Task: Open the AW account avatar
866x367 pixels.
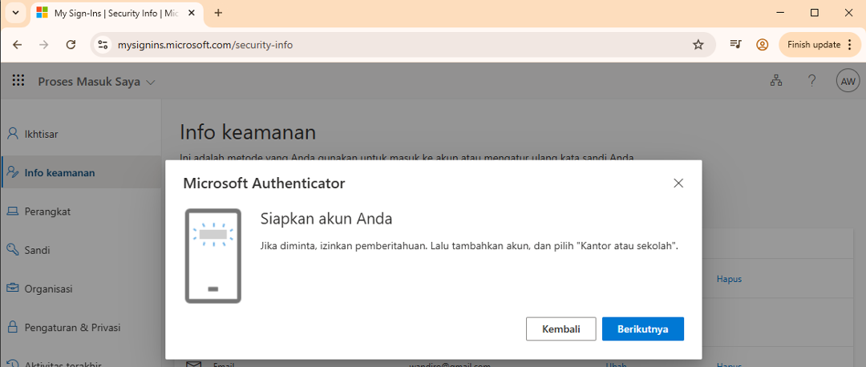Action: [x=848, y=80]
